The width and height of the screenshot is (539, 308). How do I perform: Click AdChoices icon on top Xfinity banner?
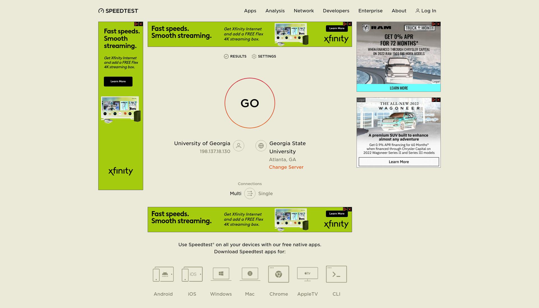tap(345, 24)
